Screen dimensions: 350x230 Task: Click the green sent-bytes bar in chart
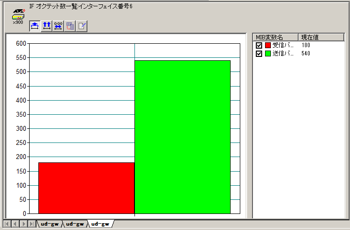[x=183, y=137]
